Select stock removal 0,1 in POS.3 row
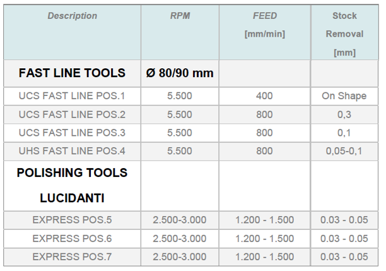The height and width of the screenshot is (271, 386). pyautogui.click(x=344, y=133)
